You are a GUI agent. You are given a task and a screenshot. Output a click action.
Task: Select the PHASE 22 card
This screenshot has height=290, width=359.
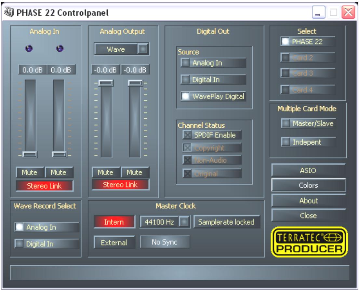coord(308,41)
